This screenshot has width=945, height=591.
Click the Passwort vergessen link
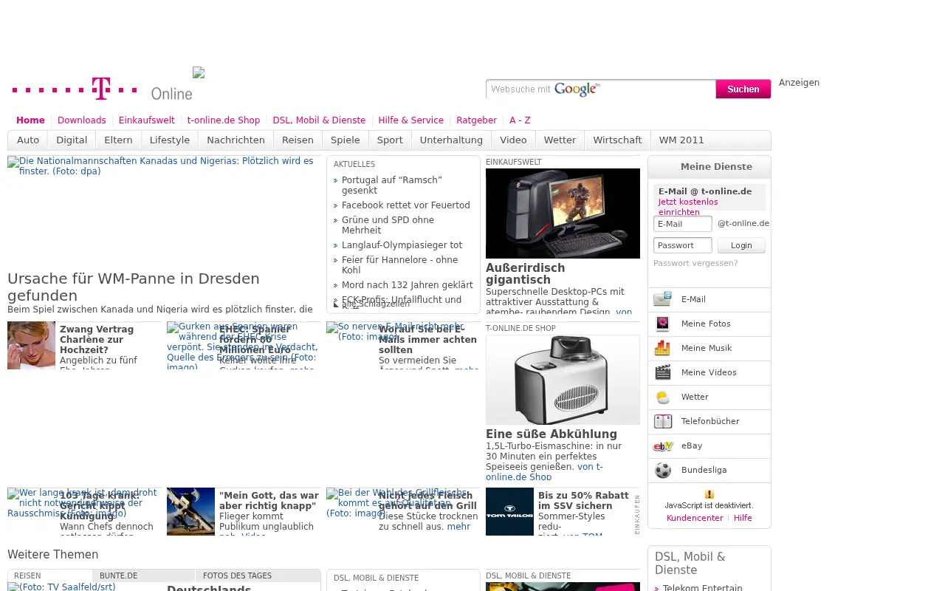coord(695,263)
